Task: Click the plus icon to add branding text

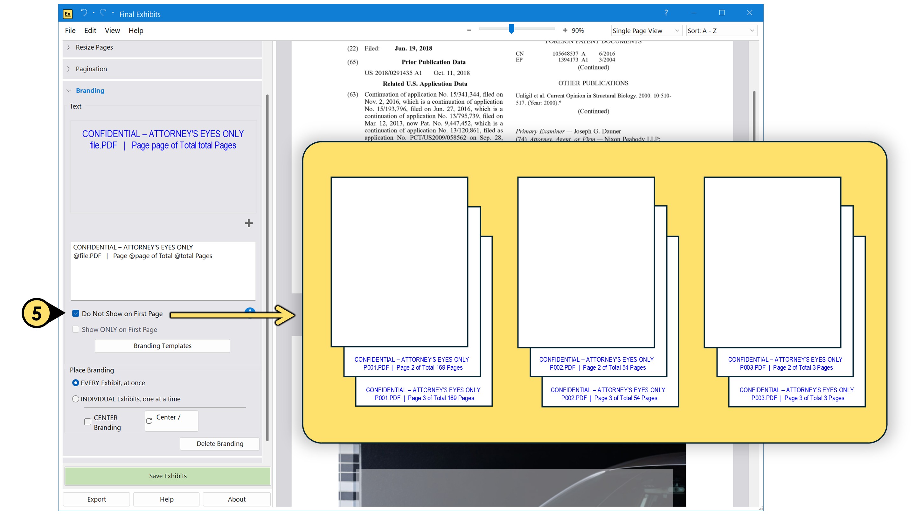Action: tap(248, 223)
